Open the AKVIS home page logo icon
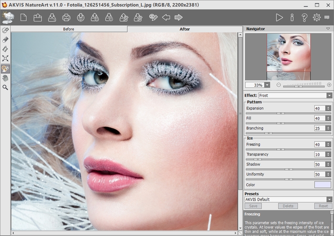Viewport: 334px width, 236px height. (x=8, y=18)
